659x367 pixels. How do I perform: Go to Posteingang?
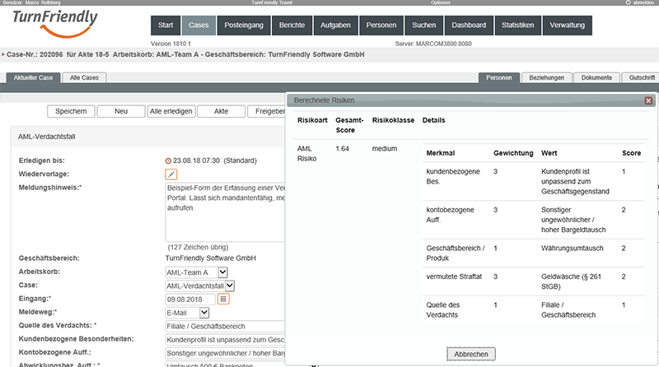[x=244, y=26]
